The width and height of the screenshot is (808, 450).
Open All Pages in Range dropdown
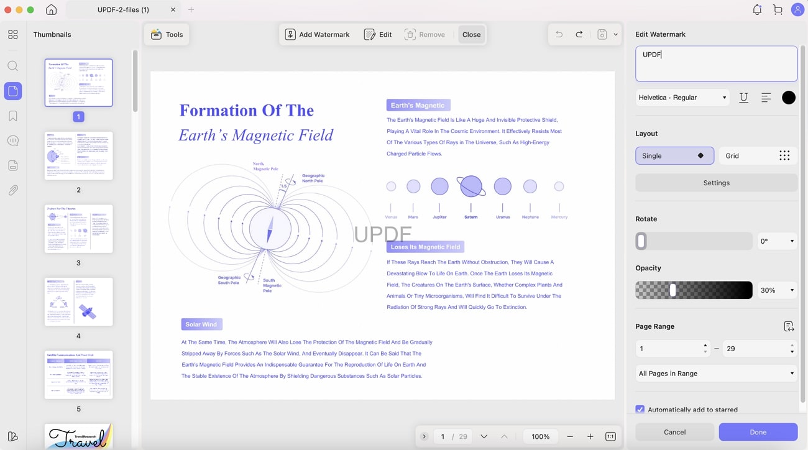tap(716, 374)
